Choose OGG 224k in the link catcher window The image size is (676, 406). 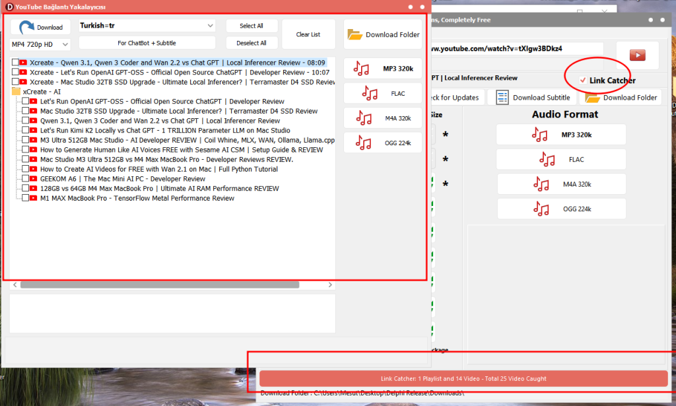coord(383,143)
